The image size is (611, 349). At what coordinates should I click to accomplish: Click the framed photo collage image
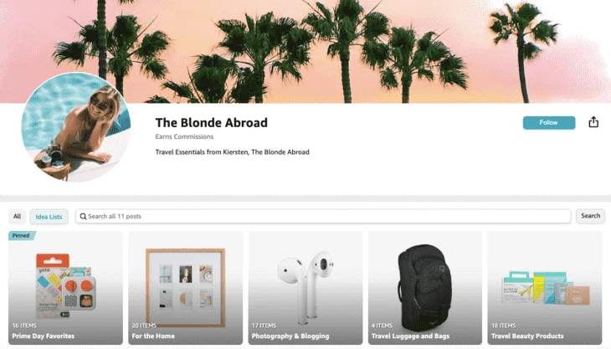[x=186, y=287]
